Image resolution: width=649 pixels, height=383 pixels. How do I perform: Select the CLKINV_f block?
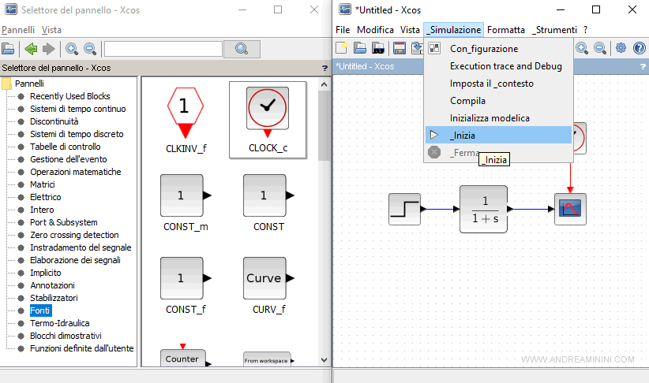[186, 120]
